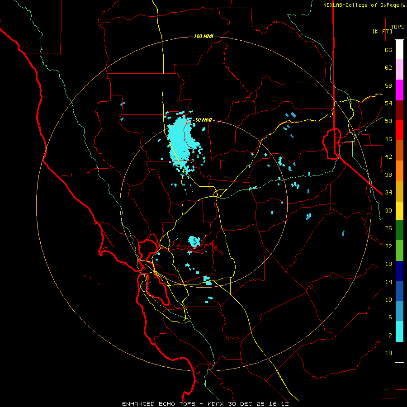This screenshot has height=407, width=407.
Task: Click the legend value 2
Action: (x=390, y=336)
